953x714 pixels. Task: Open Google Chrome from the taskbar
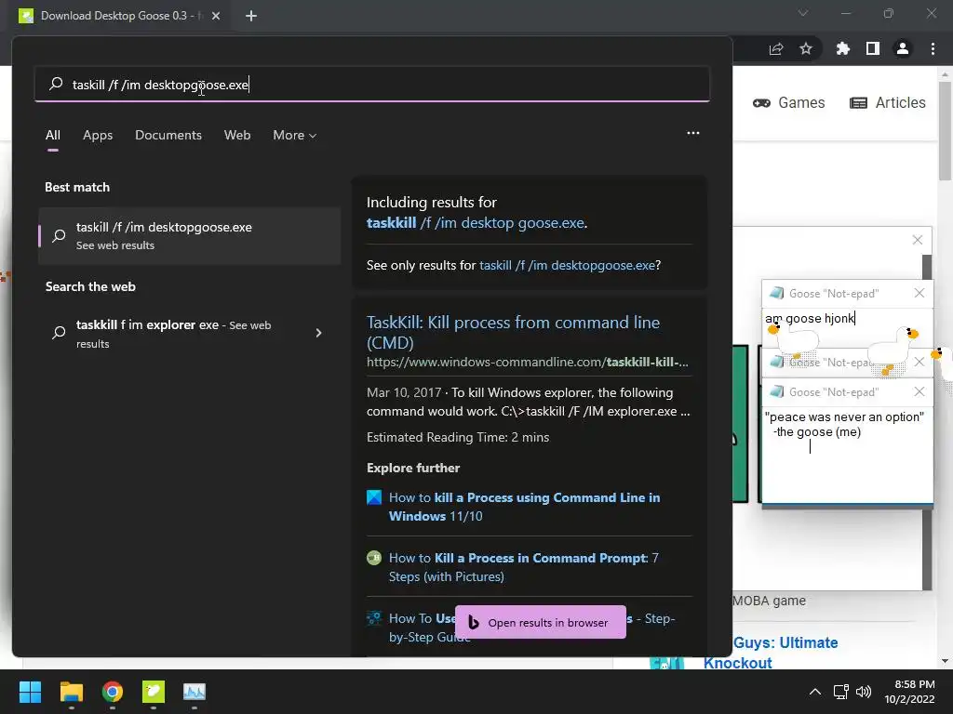pyautogui.click(x=113, y=692)
